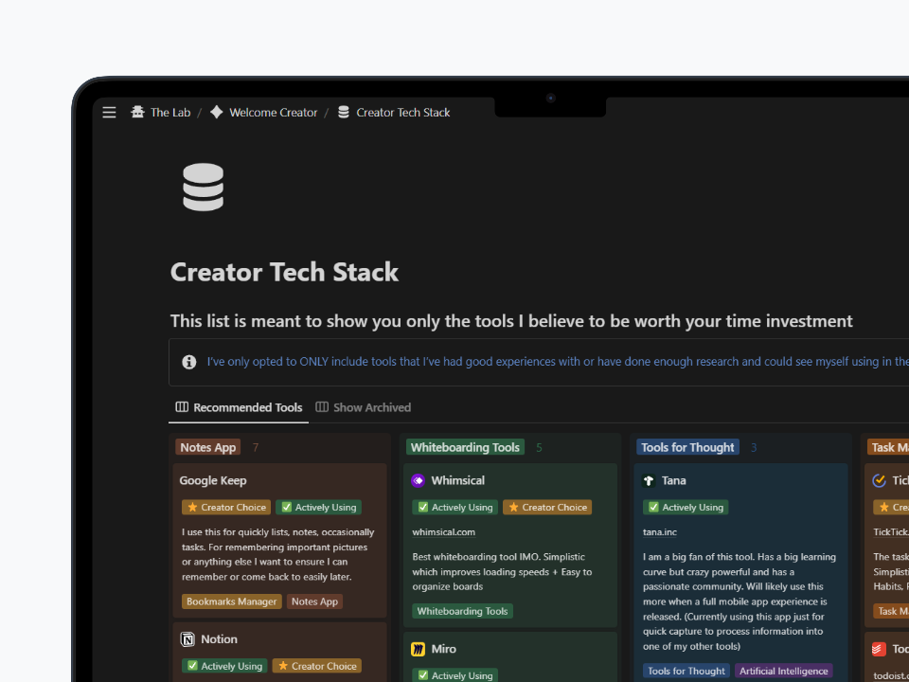Click the TickTick logo icon

[879, 480]
